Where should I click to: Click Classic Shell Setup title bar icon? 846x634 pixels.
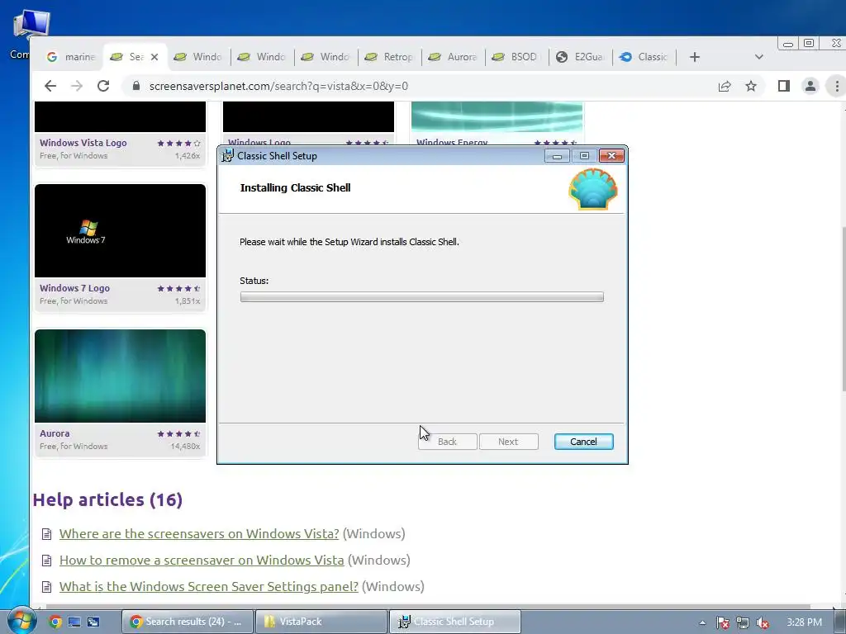(228, 156)
